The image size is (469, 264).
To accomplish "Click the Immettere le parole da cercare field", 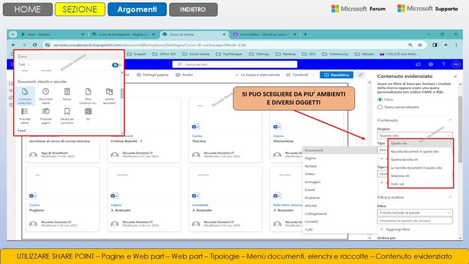I will pos(415,220).
